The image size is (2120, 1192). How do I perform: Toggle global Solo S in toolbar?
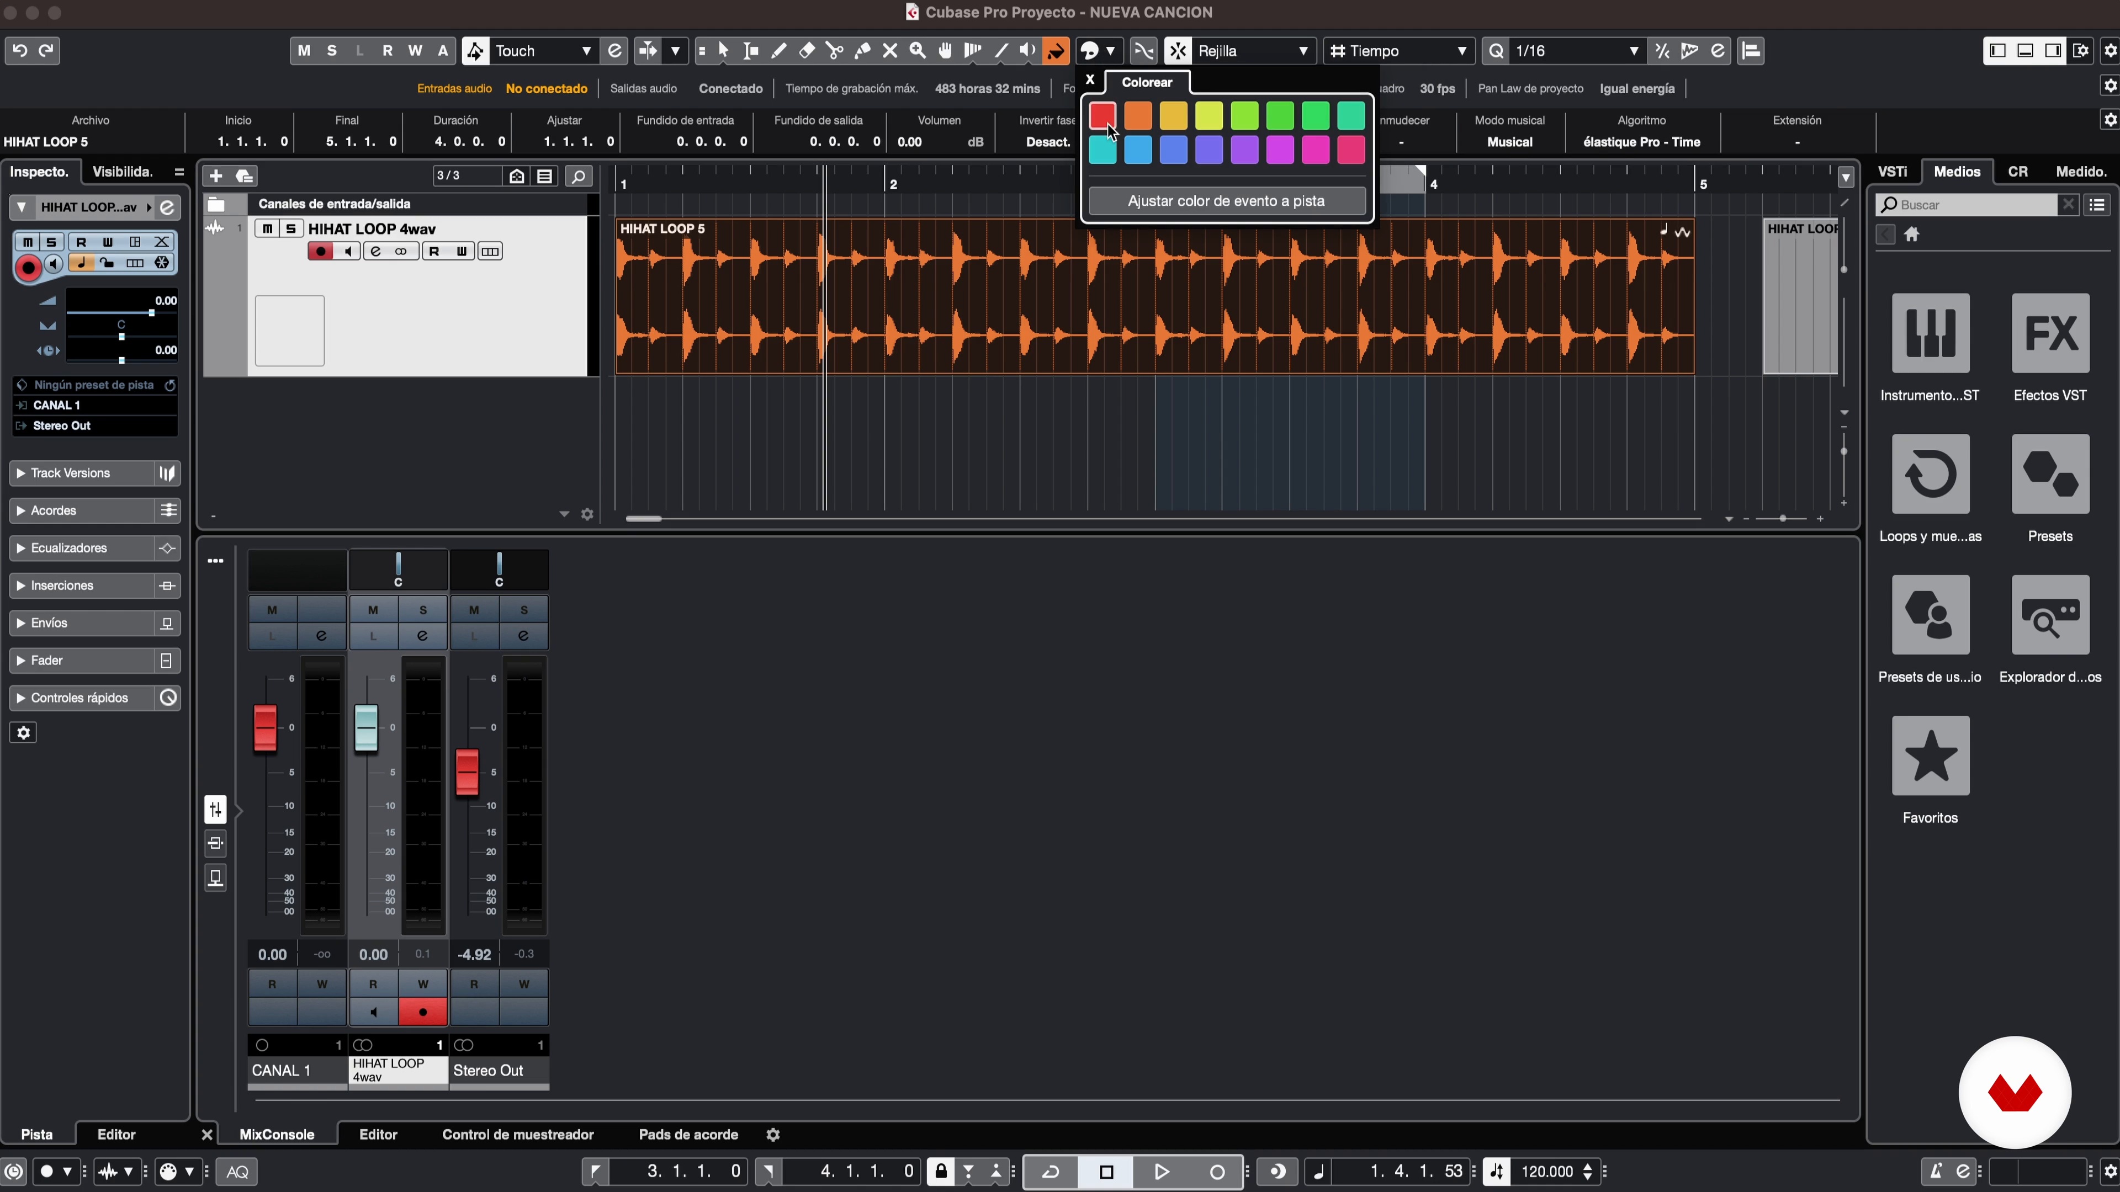[x=332, y=51]
